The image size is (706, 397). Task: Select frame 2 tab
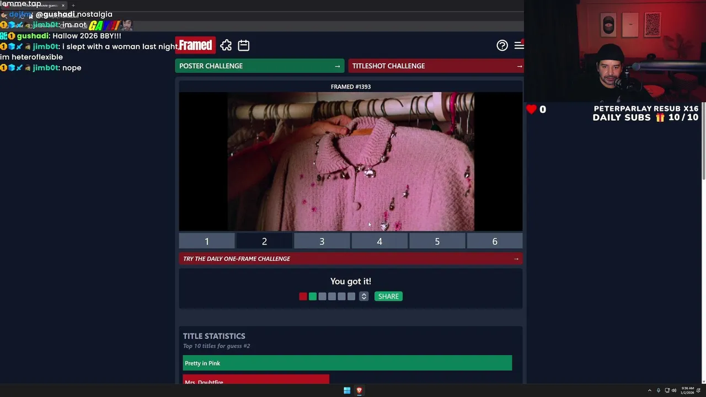tap(264, 241)
